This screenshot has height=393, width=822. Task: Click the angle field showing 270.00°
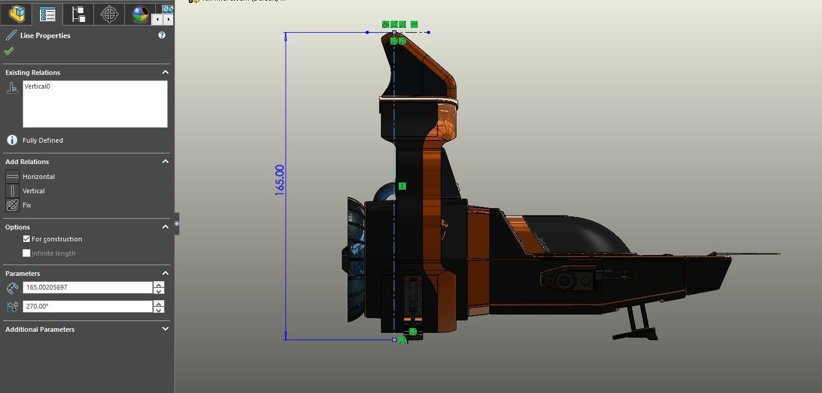pos(87,306)
